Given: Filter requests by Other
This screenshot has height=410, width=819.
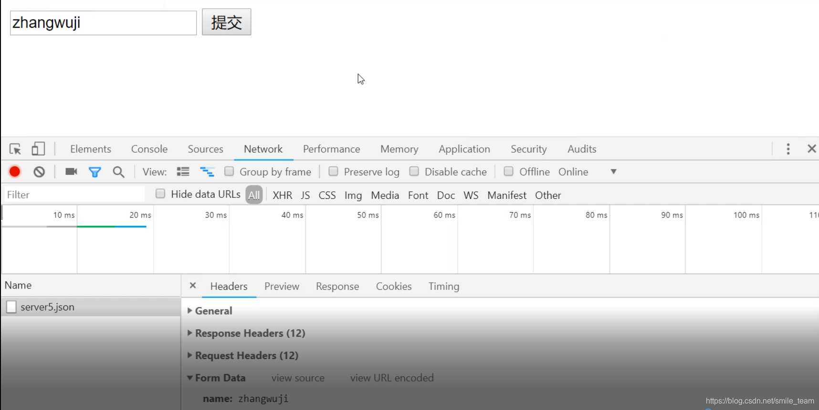Looking at the screenshot, I should coord(548,195).
